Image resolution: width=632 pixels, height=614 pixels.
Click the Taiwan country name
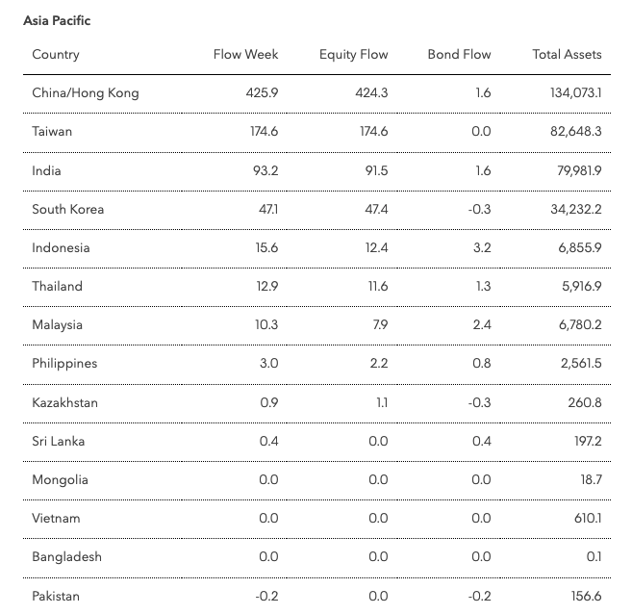(52, 132)
